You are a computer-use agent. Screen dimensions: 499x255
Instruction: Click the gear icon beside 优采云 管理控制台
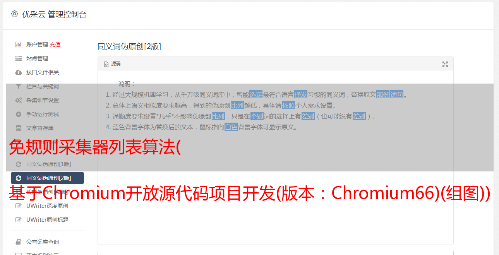tap(14, 14)
